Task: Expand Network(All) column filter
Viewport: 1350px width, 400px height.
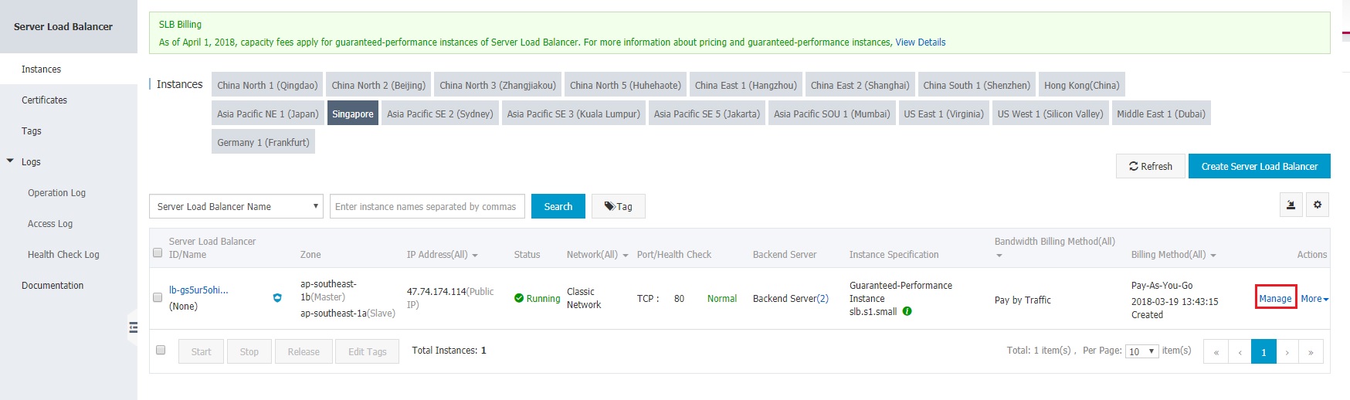Action: coord(625,256)
